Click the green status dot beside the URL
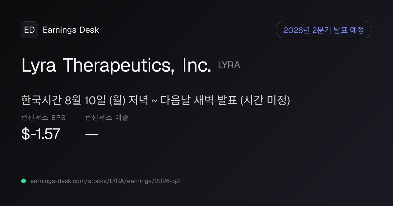The width and height of the screenshot is (393, 206). [24, 181]
